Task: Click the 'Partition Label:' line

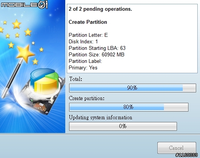Action: point(85,61)
